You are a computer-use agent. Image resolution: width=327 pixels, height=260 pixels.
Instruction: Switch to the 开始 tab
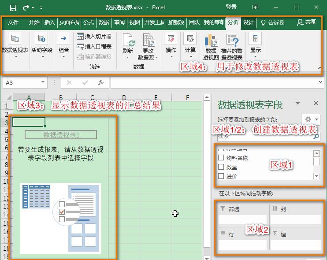[34, 22]
